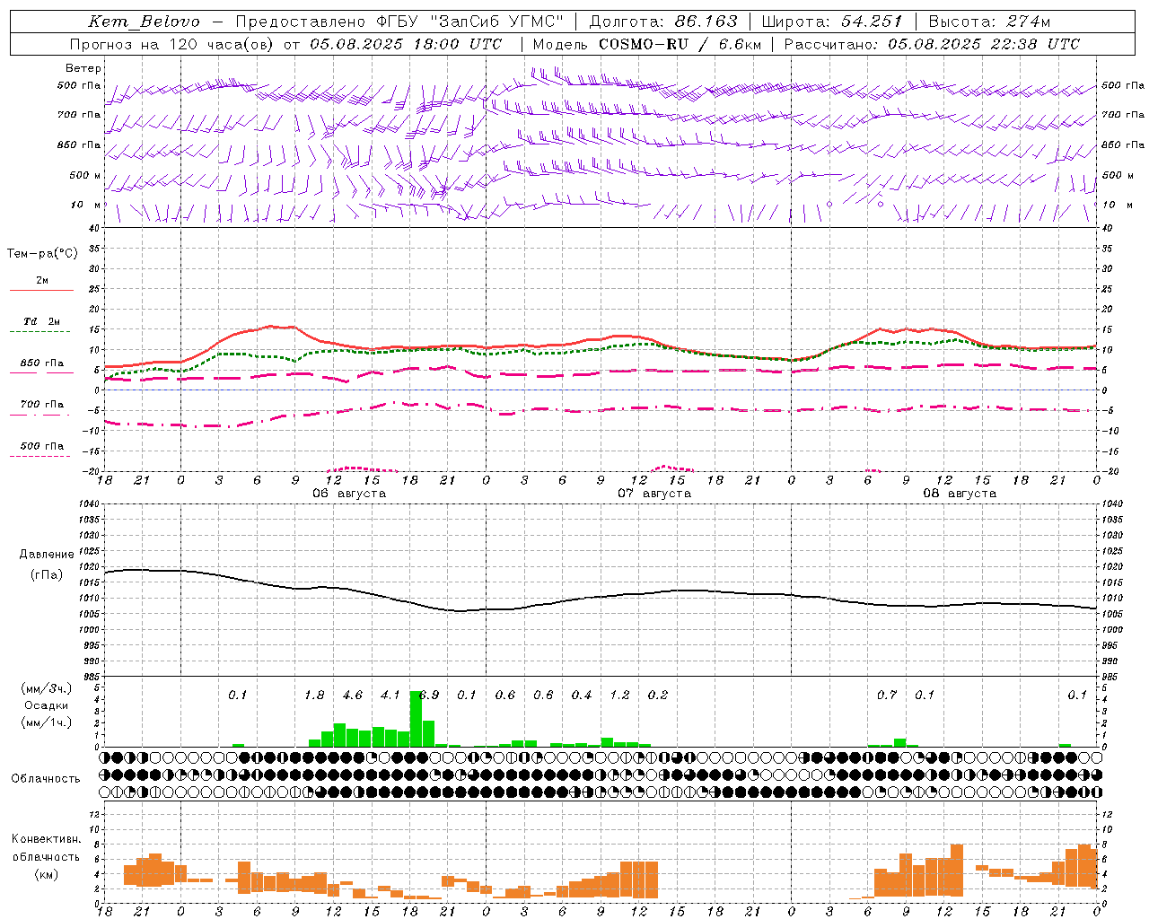Click the '(мм/1ч.)' precipitation unit label

(x=47, y=722)
